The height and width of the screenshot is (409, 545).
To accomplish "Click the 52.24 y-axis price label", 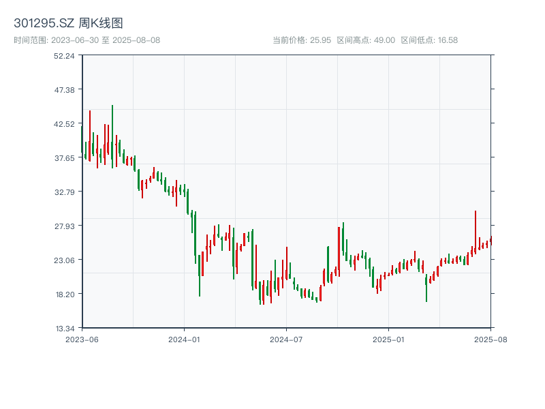I will (64, 56).
